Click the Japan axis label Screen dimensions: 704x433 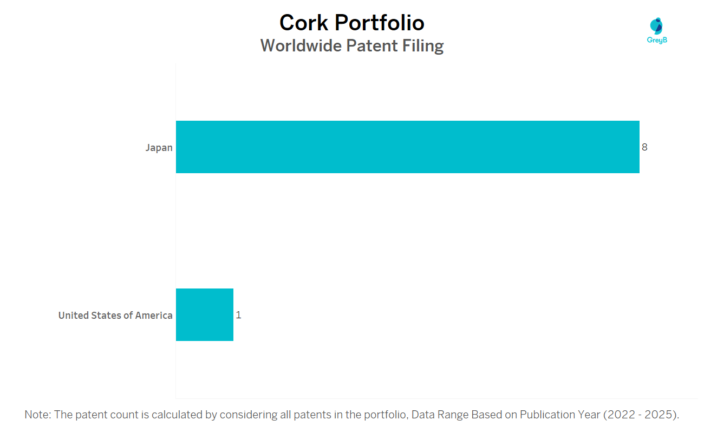(159, 147)
